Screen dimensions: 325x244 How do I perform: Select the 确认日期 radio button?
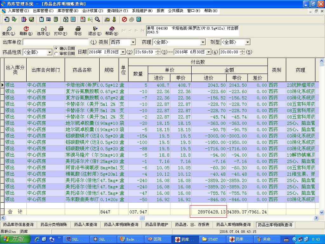(56, 48)
